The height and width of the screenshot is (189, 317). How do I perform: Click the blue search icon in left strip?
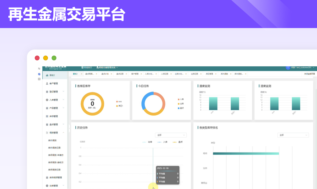click(x=39, y=74)
